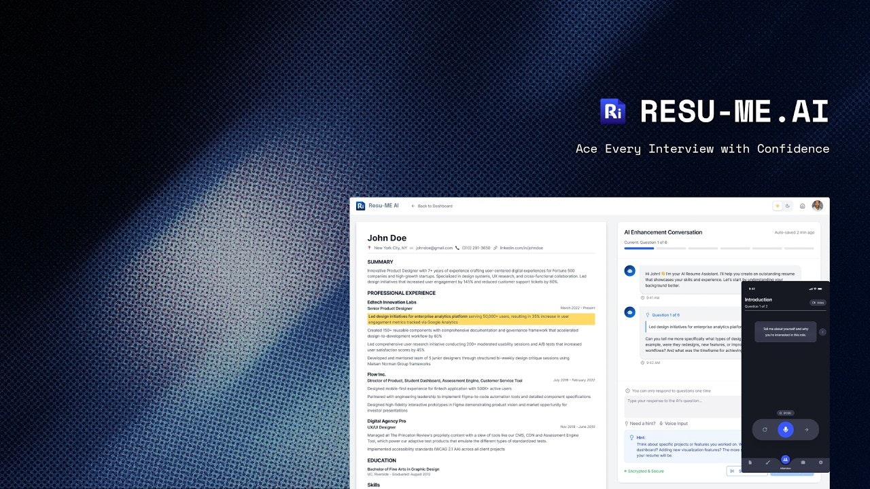Click the first AI assistant avatar icon
870x489 pixels.
630,271
